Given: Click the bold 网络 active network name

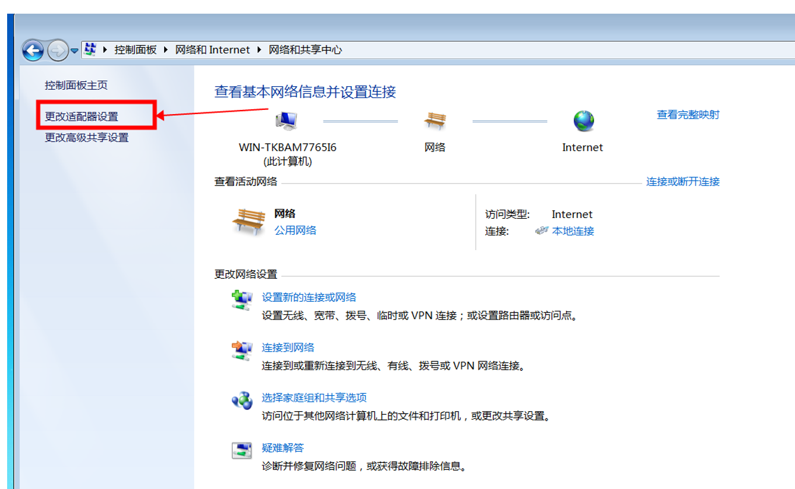Looking at the screenshot, I should tap(285, 214).
